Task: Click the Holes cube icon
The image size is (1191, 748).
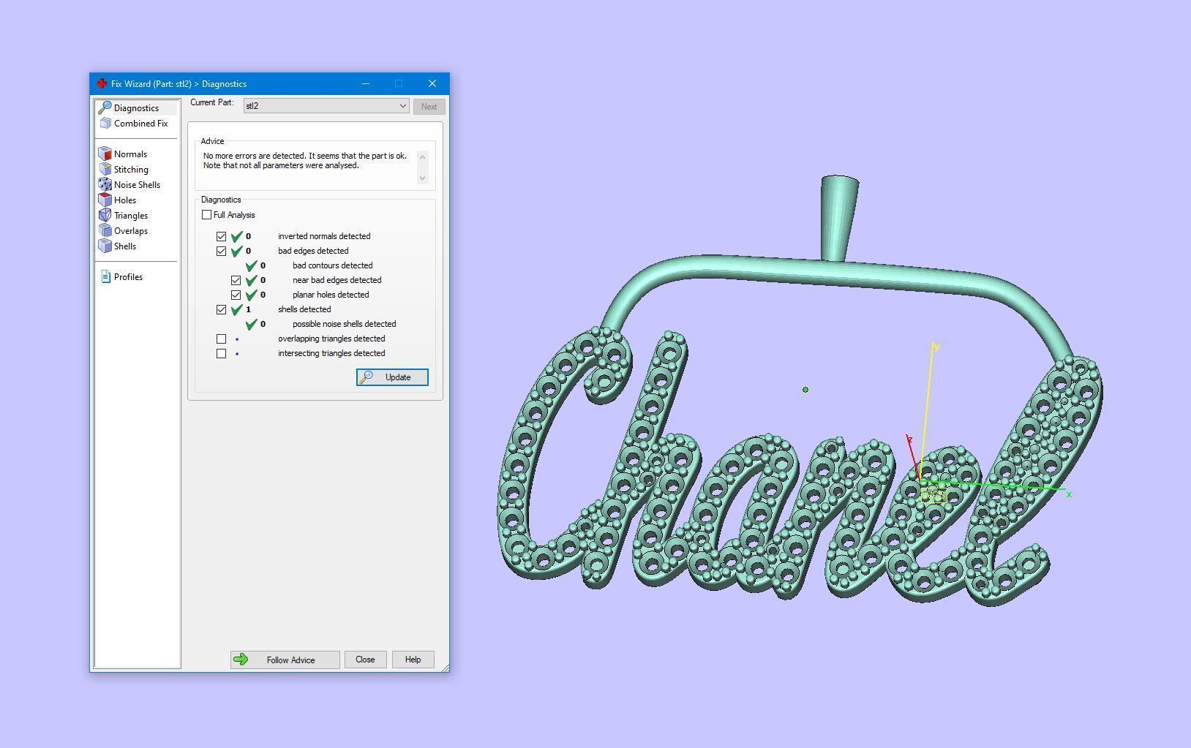Action: (x=105, y=200)
